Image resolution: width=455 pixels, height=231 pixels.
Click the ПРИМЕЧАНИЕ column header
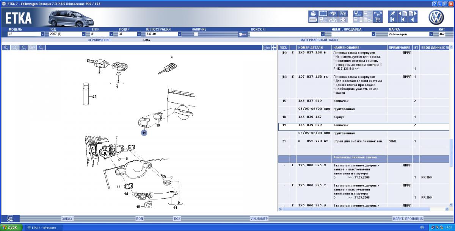coord(399,48)
